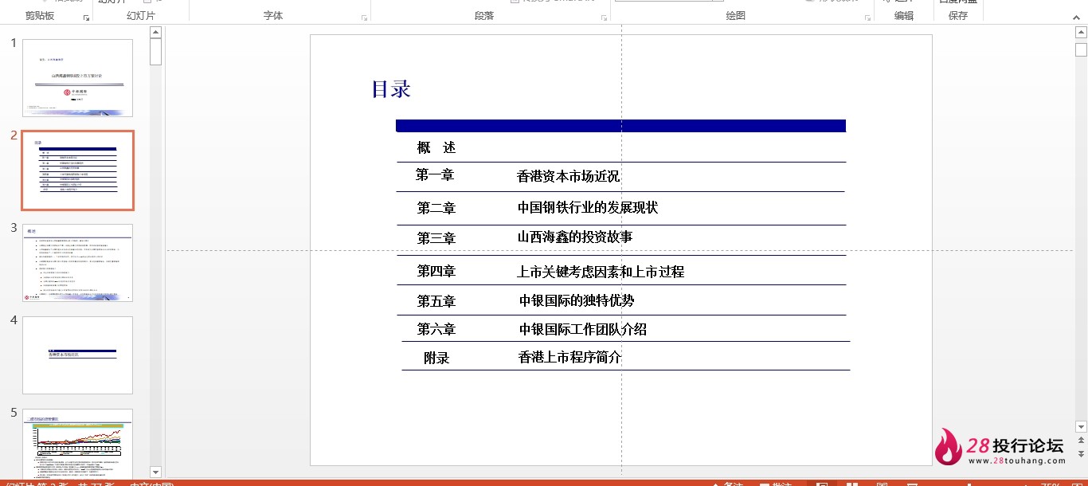Click the 中国钢铁行业的发展现状 text
The height and width of the screenshot is (486, 1088).
(588, 208)
